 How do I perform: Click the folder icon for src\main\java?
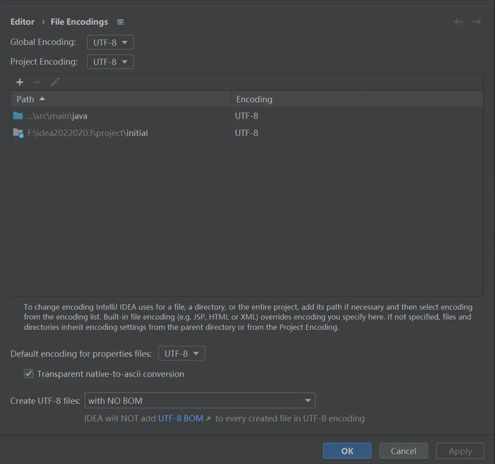click(x=18, y=116)
